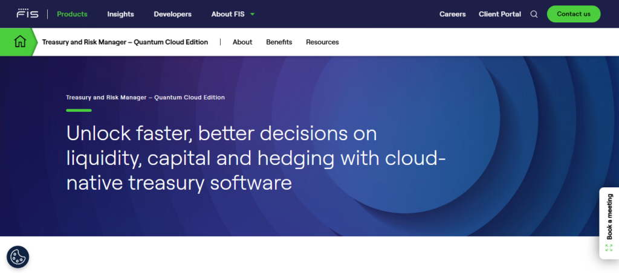The height and width of the screenshot is (273, 619).
Task: Open the Book a meeting side tab
Action: [x=609, y=216]
